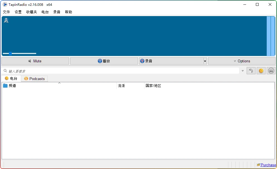Open the 帮助 menu
This screenshot has height=169, width=277.
coord(68,12)
